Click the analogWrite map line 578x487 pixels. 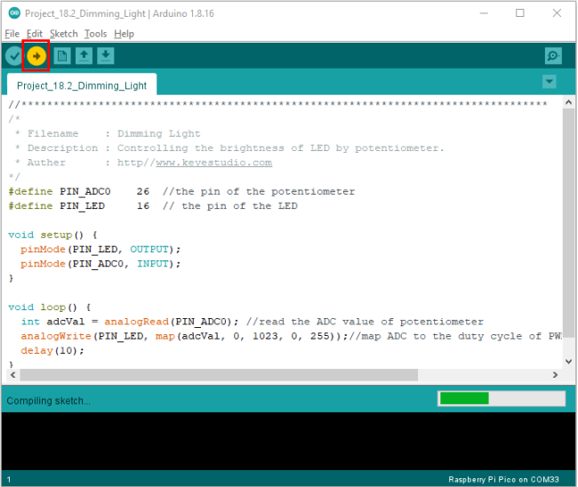coord(291,336)
